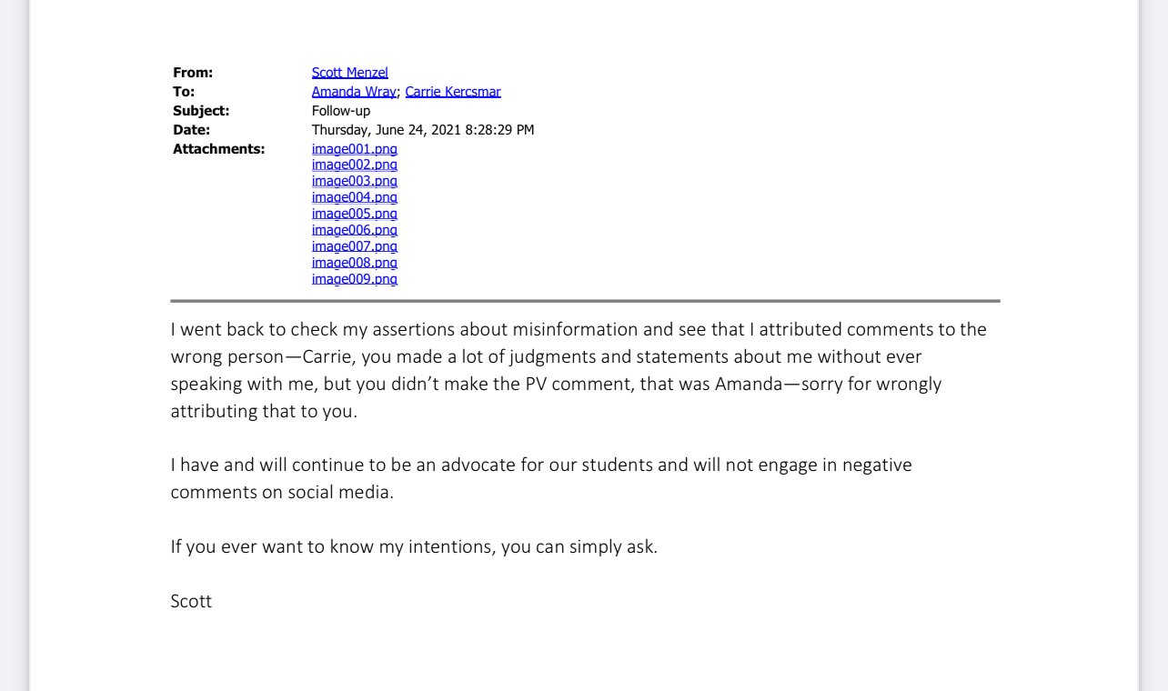Click the Follow-up subject text

pos(340,111)
